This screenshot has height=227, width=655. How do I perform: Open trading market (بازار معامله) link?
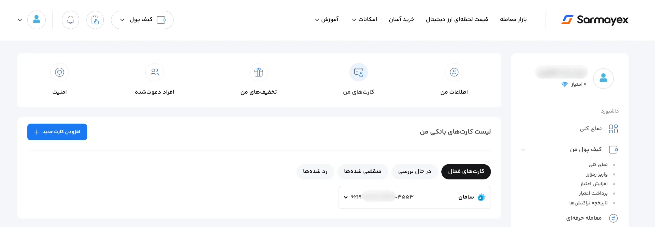point(513,19)
